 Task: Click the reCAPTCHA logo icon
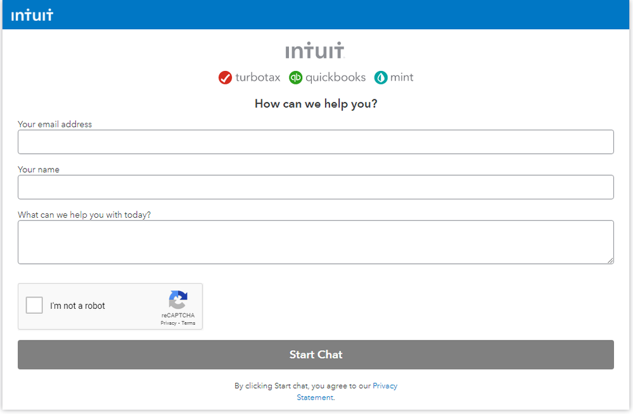pos(178,300)
